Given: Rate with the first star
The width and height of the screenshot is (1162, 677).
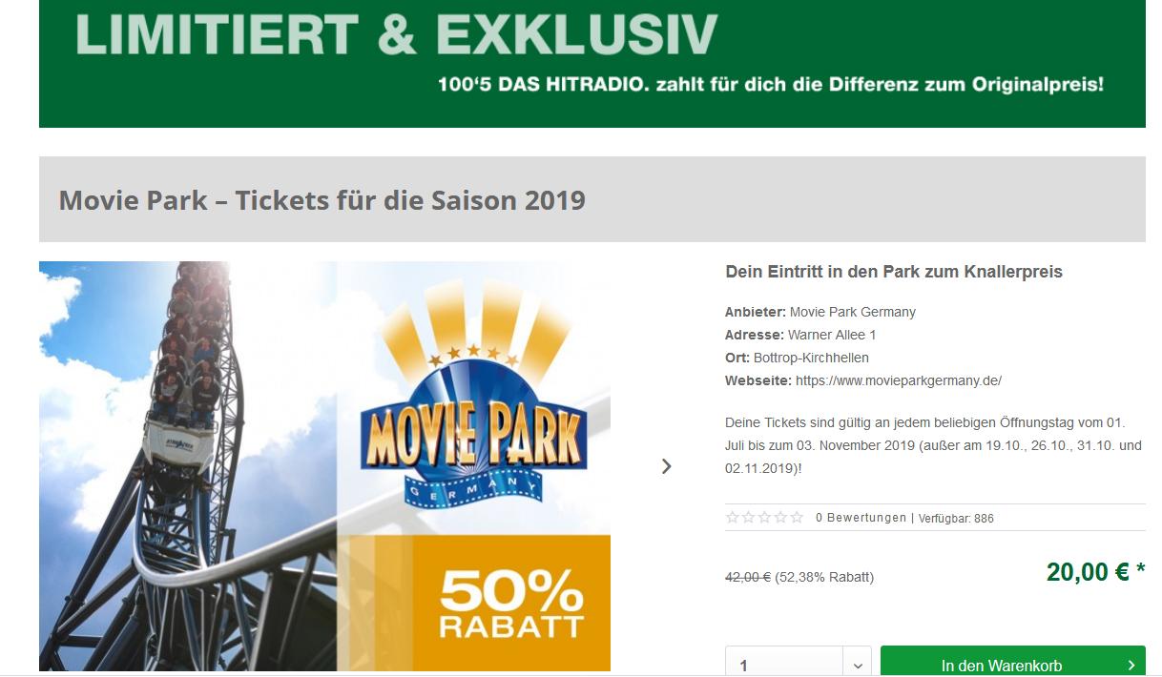Looking at the screenshot, I should pos(733,518).
